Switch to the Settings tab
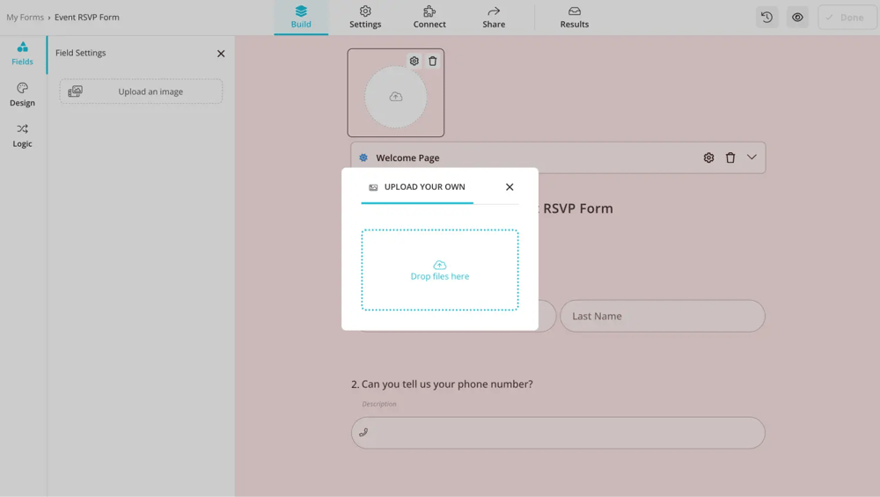880x497 pixels. (x=365, y=18)
